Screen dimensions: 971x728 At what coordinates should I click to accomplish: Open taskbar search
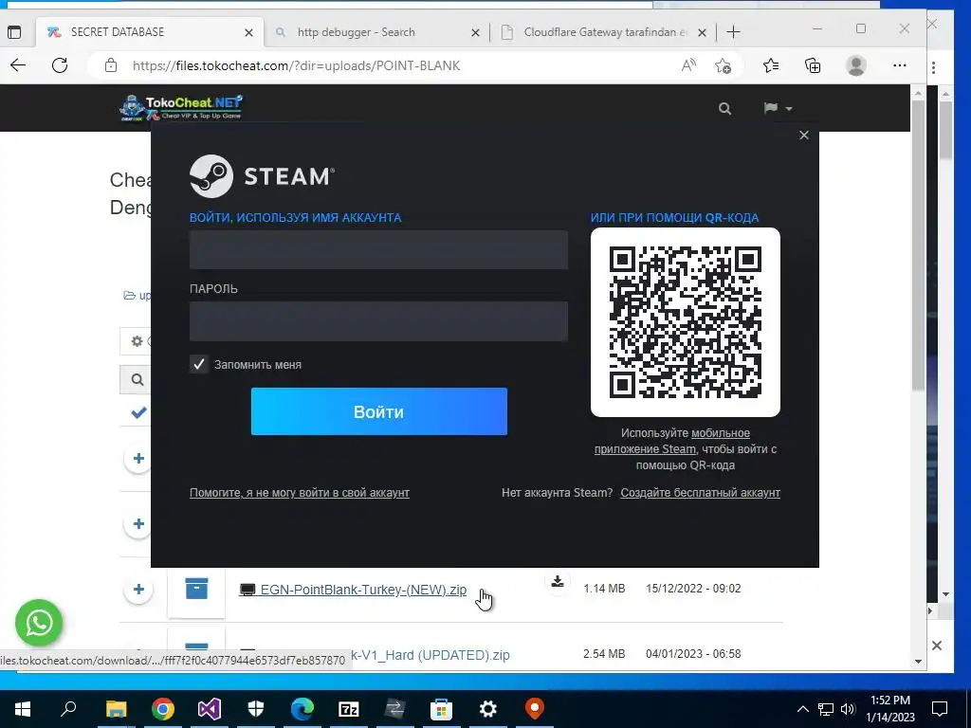point(68,709)
